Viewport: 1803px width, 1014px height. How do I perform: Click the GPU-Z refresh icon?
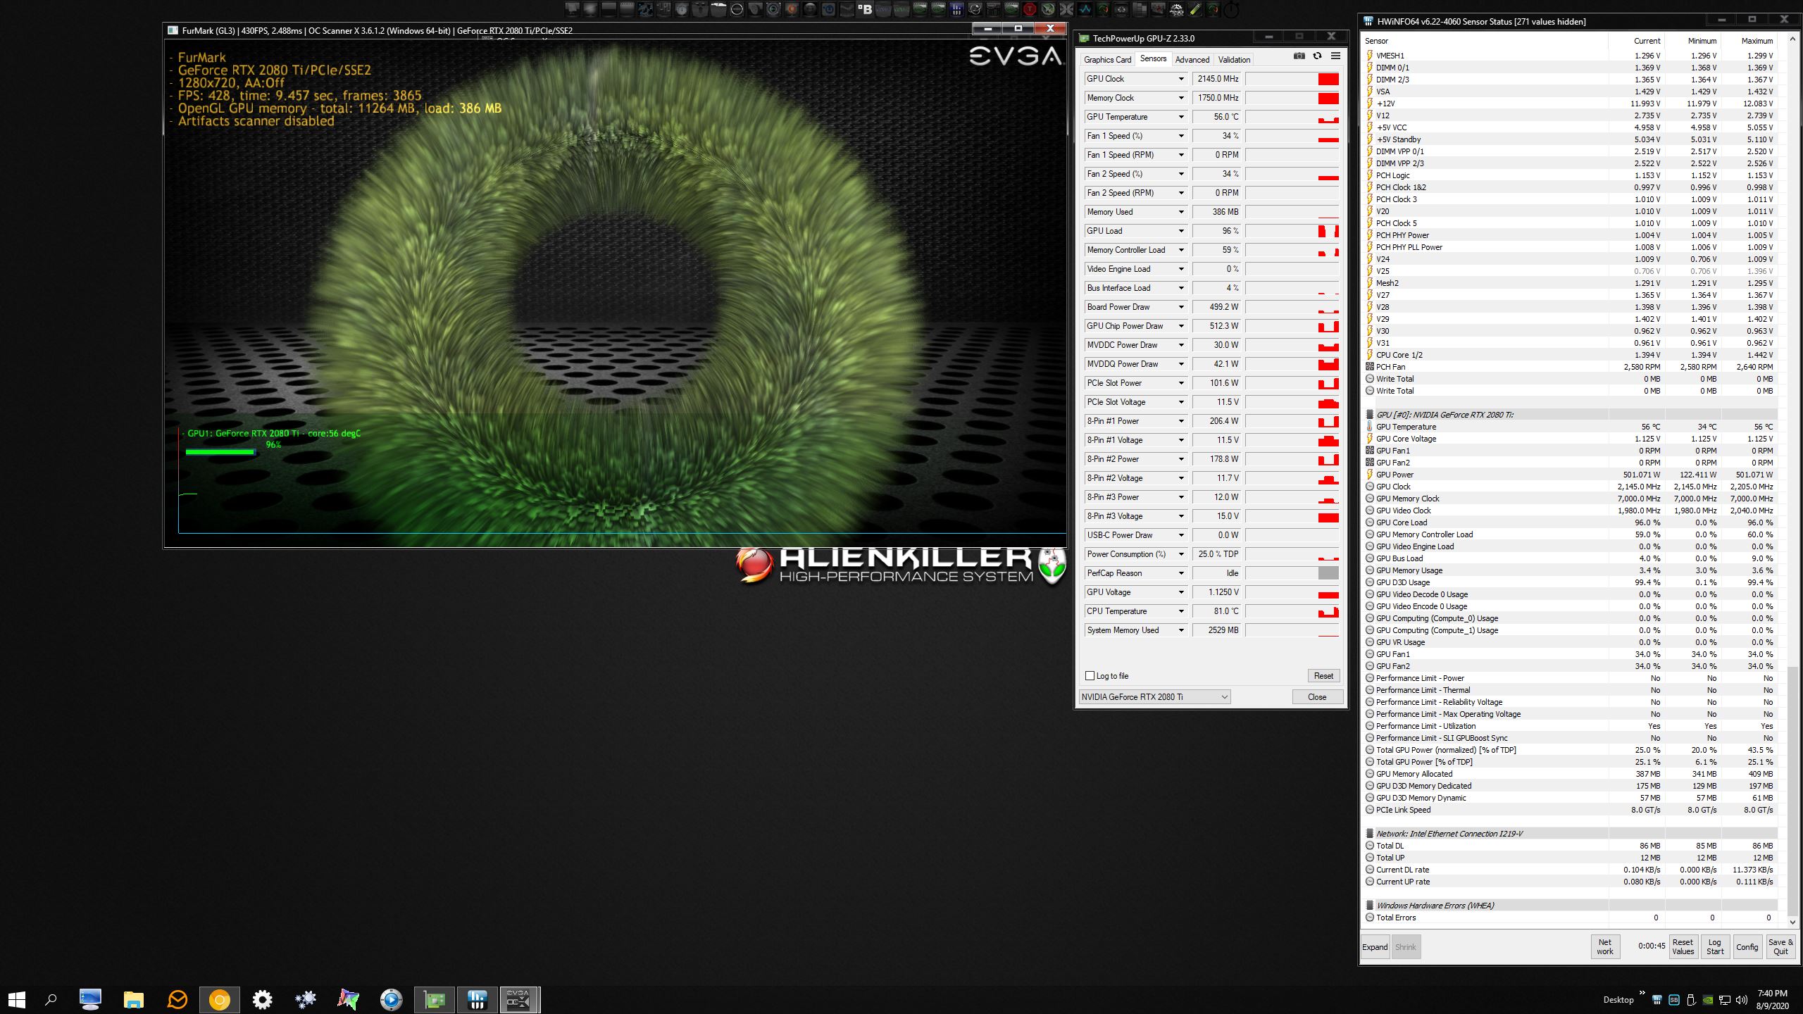[1317, 56]
